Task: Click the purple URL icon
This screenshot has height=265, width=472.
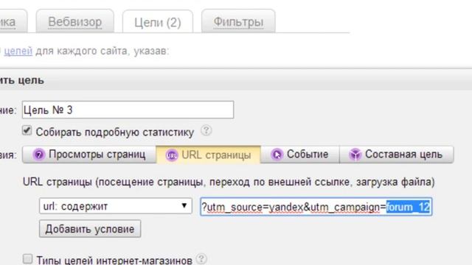Action: 172,155
